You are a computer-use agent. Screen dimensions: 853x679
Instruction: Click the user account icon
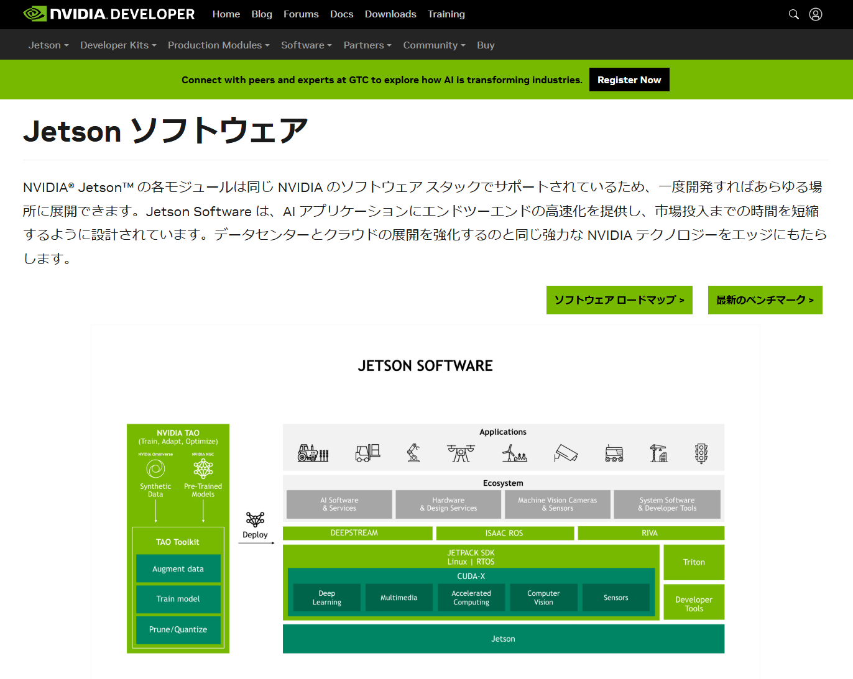coord(816,14)
